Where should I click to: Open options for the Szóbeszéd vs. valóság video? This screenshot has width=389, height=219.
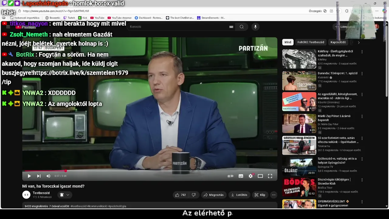362,159
